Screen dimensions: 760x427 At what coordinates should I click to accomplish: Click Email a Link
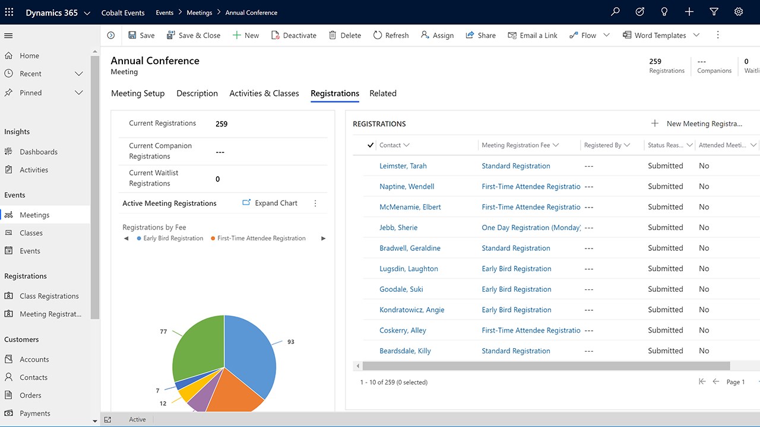533,36
